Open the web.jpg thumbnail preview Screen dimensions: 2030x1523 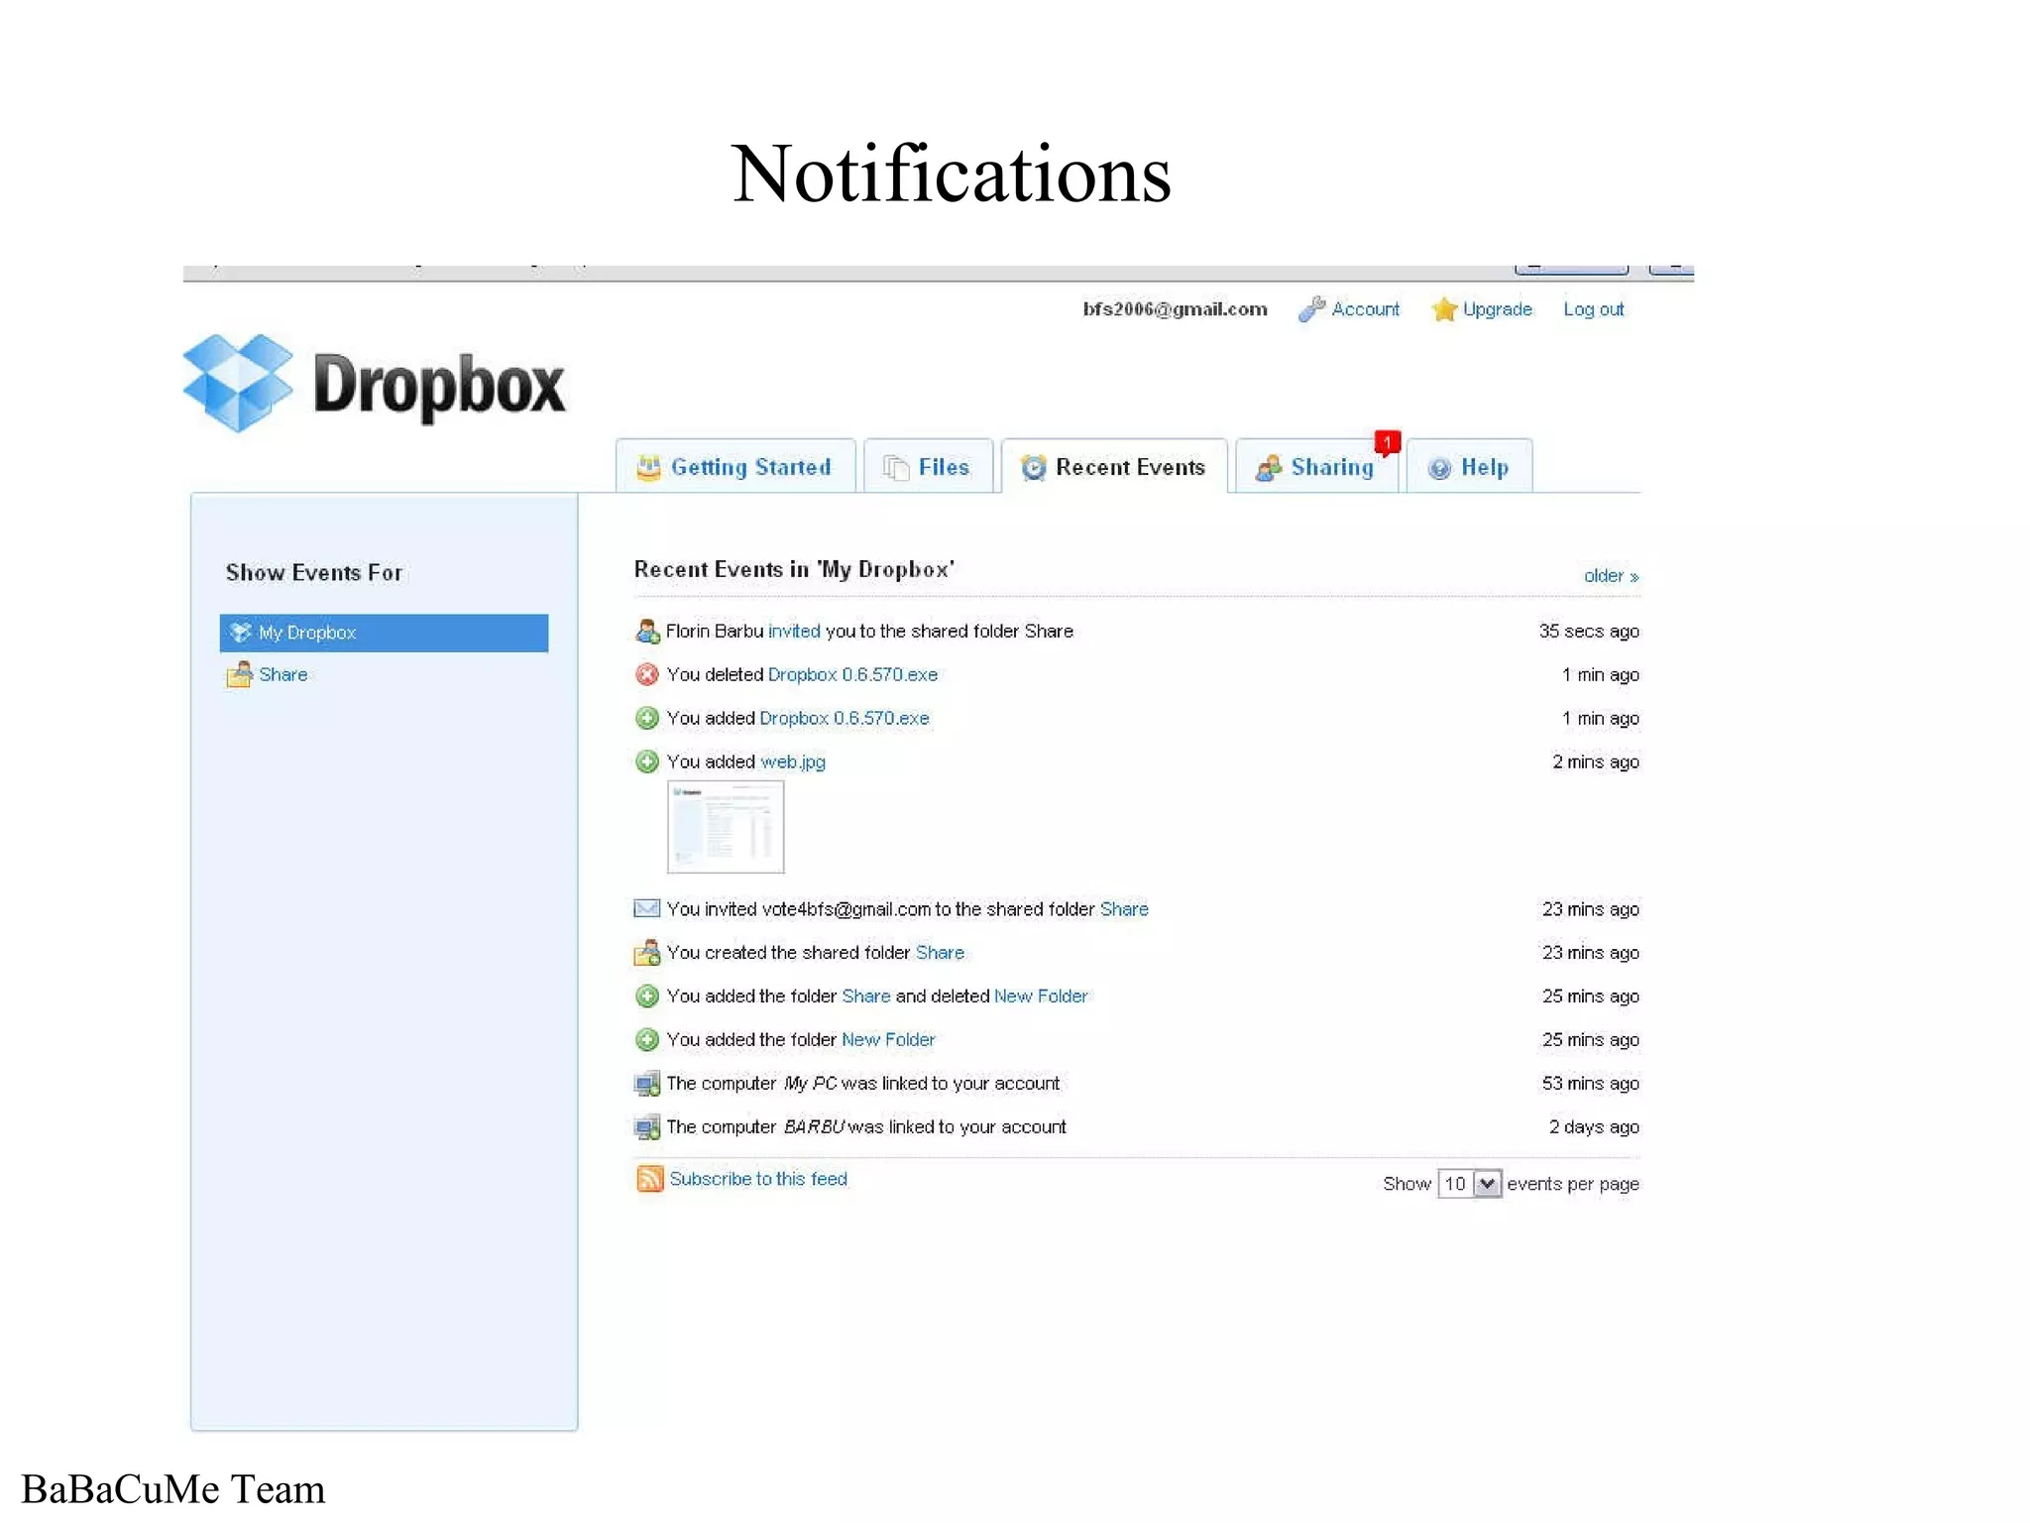click(x=726, y=827)
